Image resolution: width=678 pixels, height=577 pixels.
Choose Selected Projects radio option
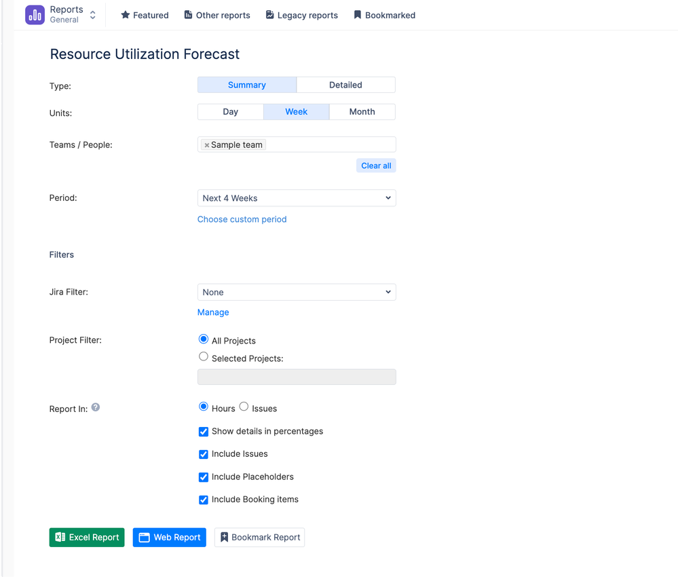pyautogui.click(x=203, y=356)
